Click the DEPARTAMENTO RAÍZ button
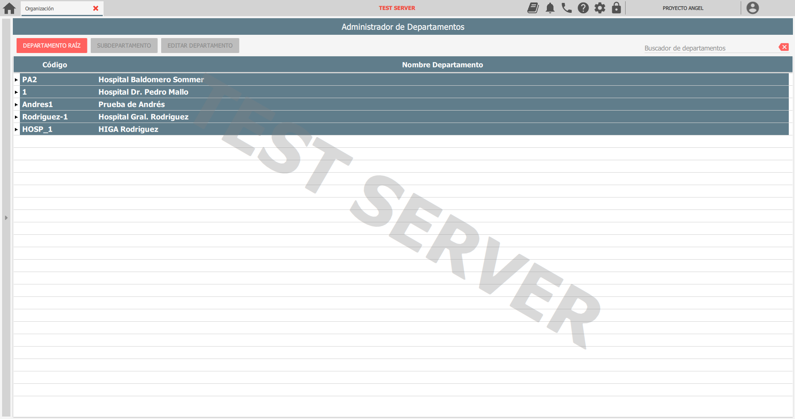 pyautogui.click(x=52, y=46)
